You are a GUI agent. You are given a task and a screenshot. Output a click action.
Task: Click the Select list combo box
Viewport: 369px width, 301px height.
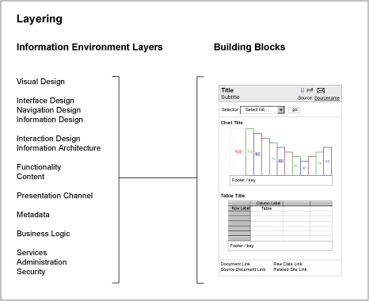coord(262,110)
